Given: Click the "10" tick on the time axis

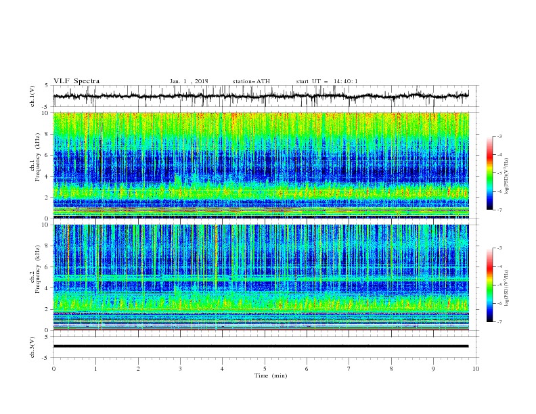Looking at the screenshot, I should 476,369.
